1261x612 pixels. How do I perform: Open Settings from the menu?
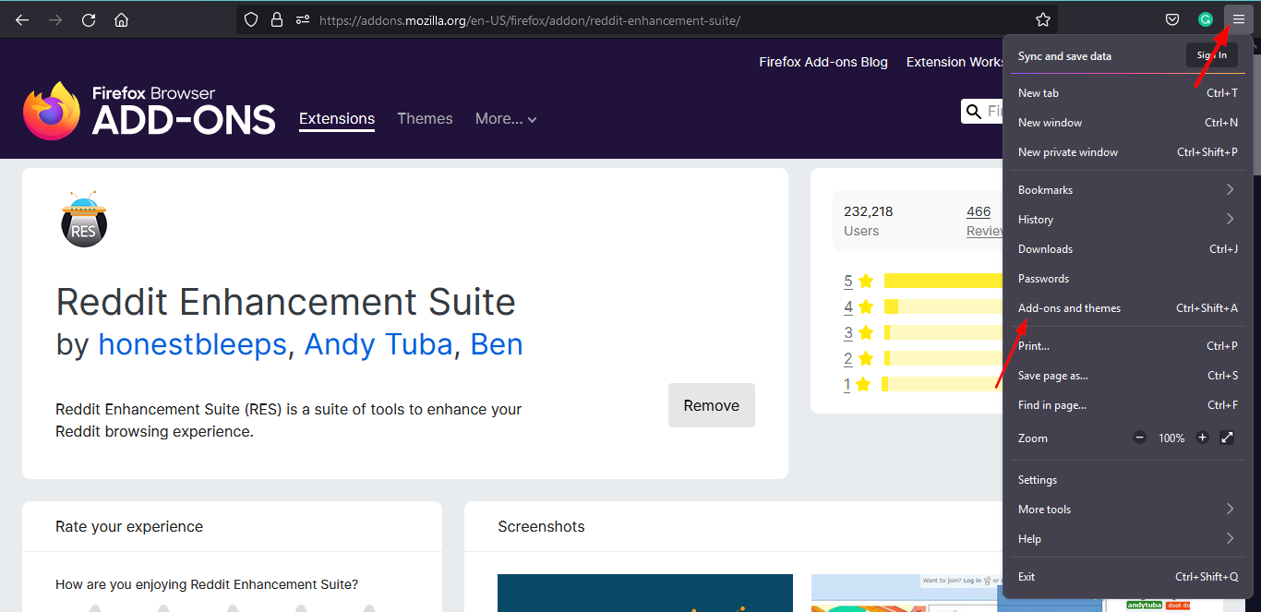coord(1038,479)
